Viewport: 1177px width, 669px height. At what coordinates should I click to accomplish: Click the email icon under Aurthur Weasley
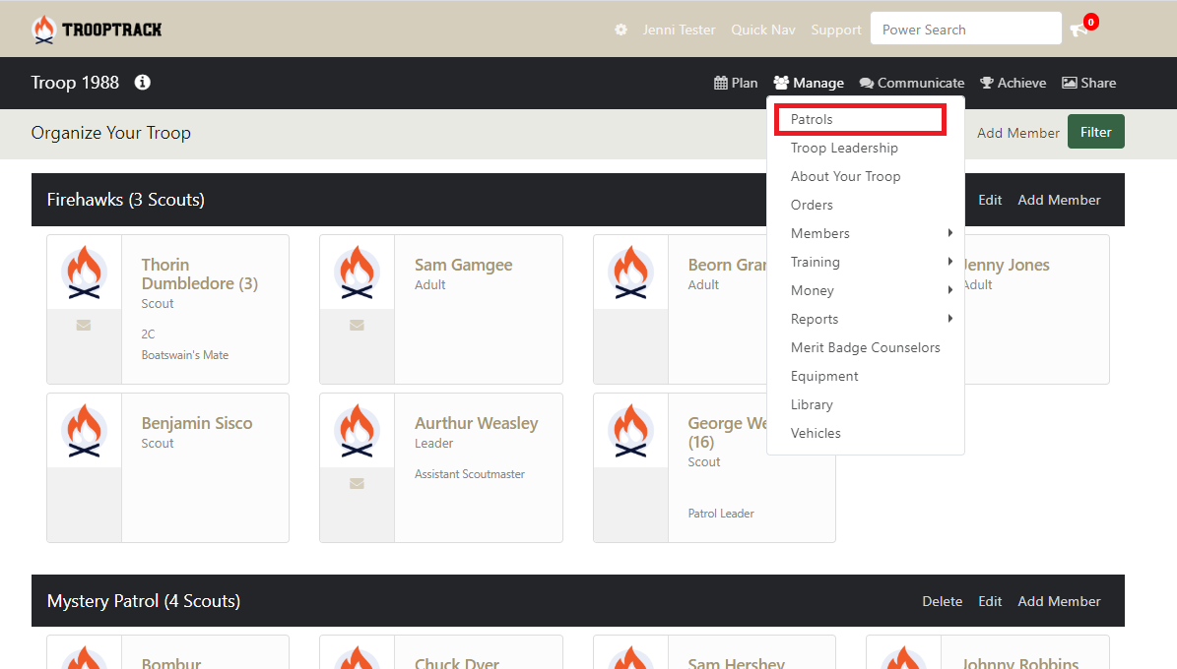(x=358, y=483)
